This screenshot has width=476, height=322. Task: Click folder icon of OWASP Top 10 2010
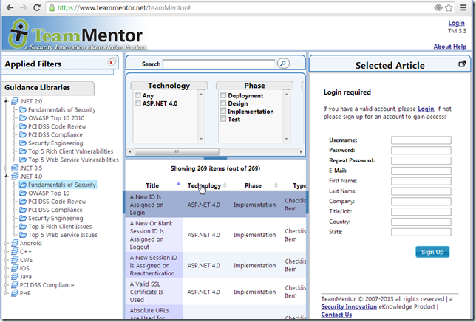[23, 118]
